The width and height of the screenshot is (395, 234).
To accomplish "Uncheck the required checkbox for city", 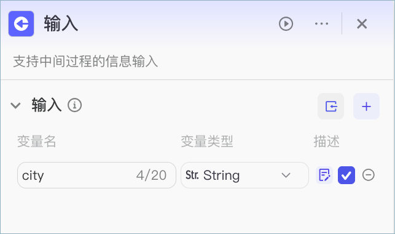I will pyautogui.click(x=346, y=175).
